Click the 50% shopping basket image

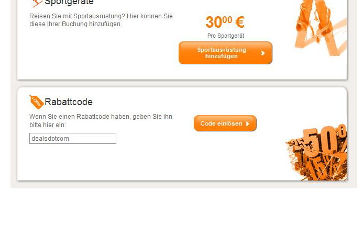click(316, 152)
